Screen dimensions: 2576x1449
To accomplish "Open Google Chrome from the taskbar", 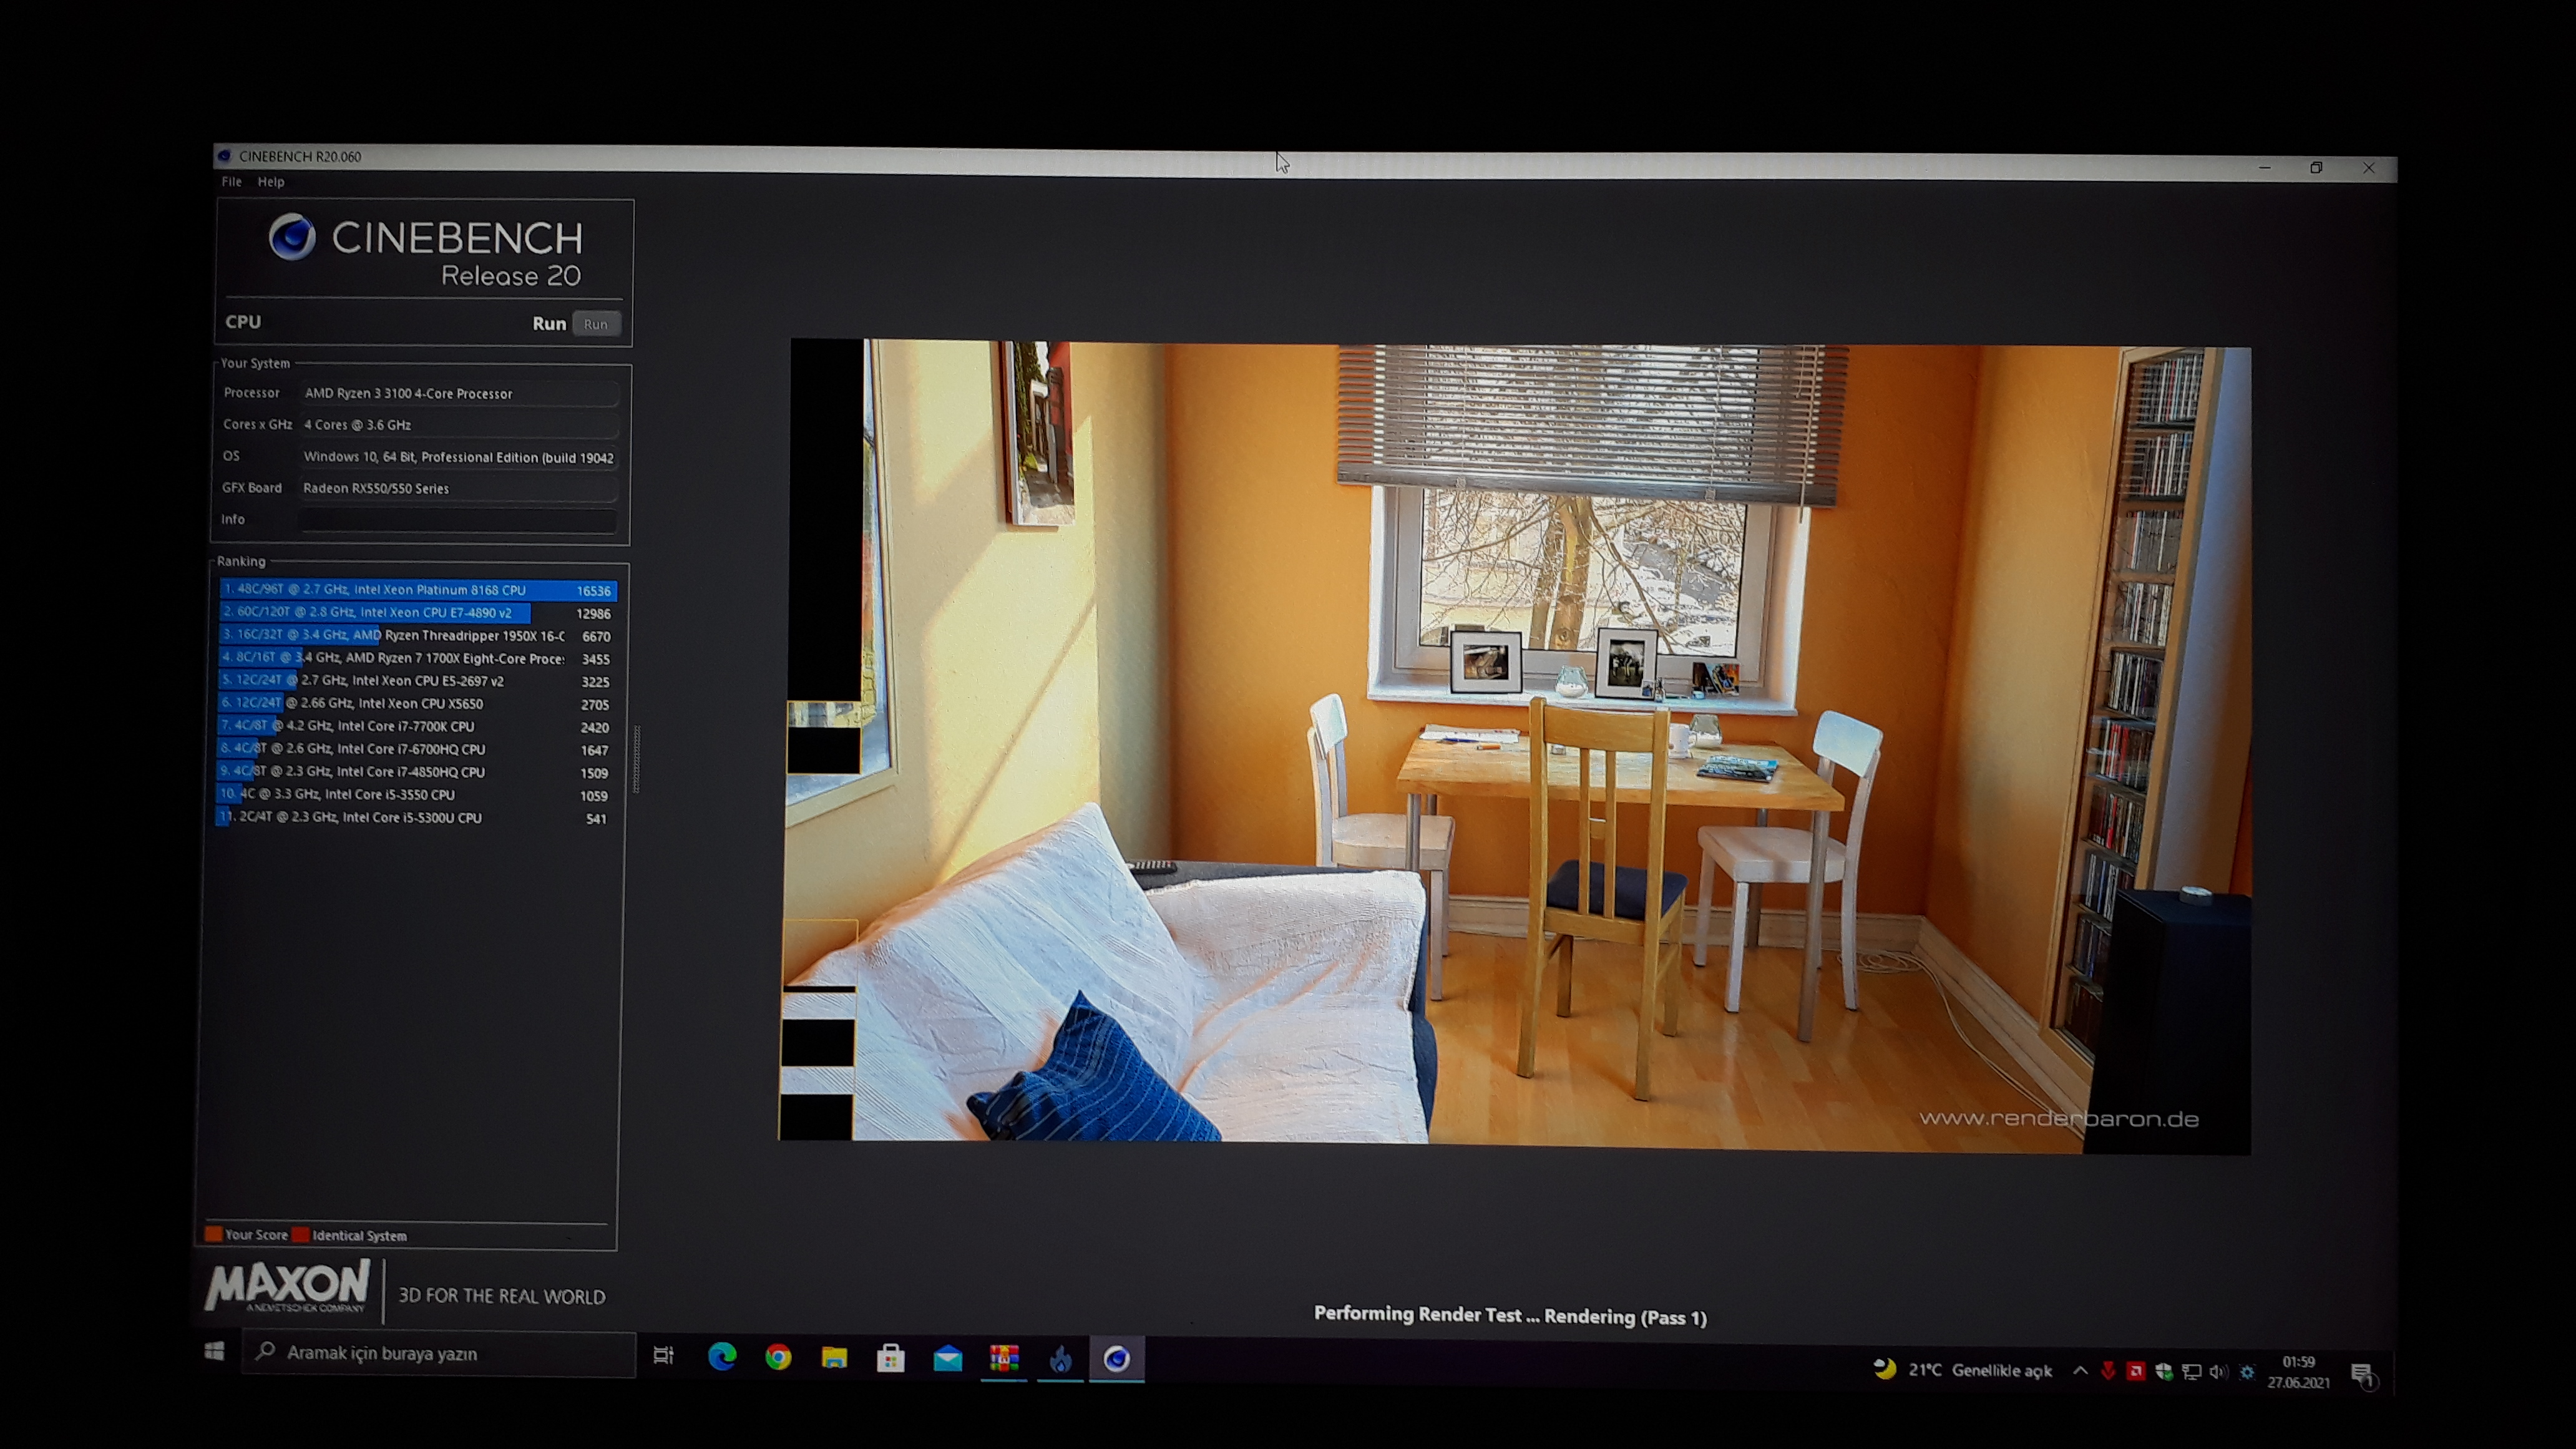I will pos(778,1357).
